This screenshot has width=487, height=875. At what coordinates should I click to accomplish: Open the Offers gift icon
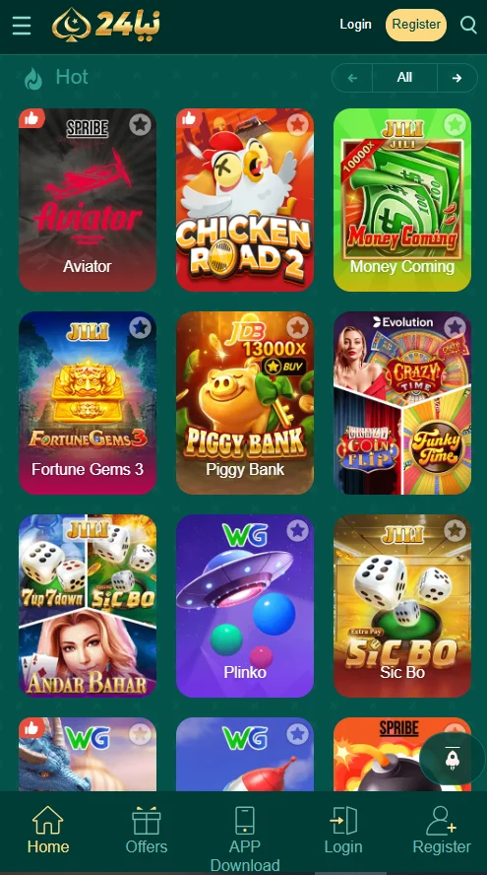point(147,820)
